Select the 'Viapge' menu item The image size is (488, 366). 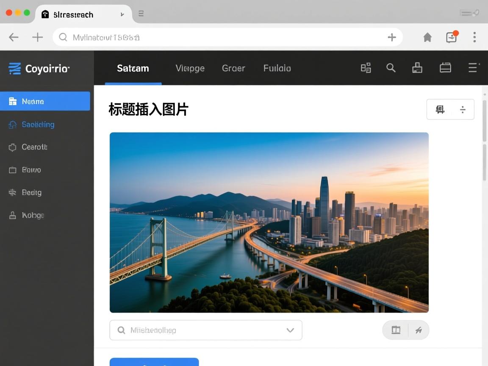coord(190,68)
